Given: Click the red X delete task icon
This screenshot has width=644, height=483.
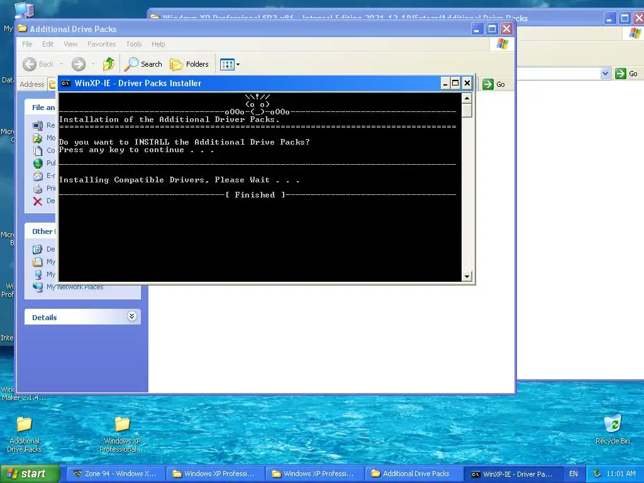Looking at the screenshot, I should (x=38, y=201).
